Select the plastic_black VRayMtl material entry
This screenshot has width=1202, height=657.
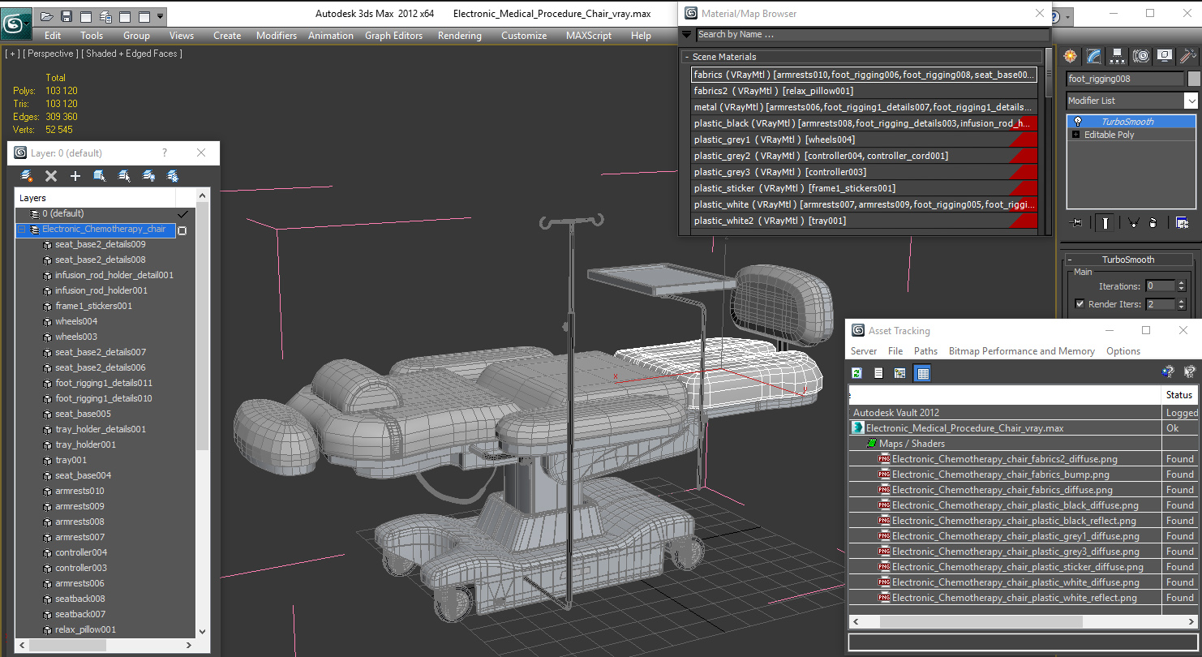click(x=865, y=123)
